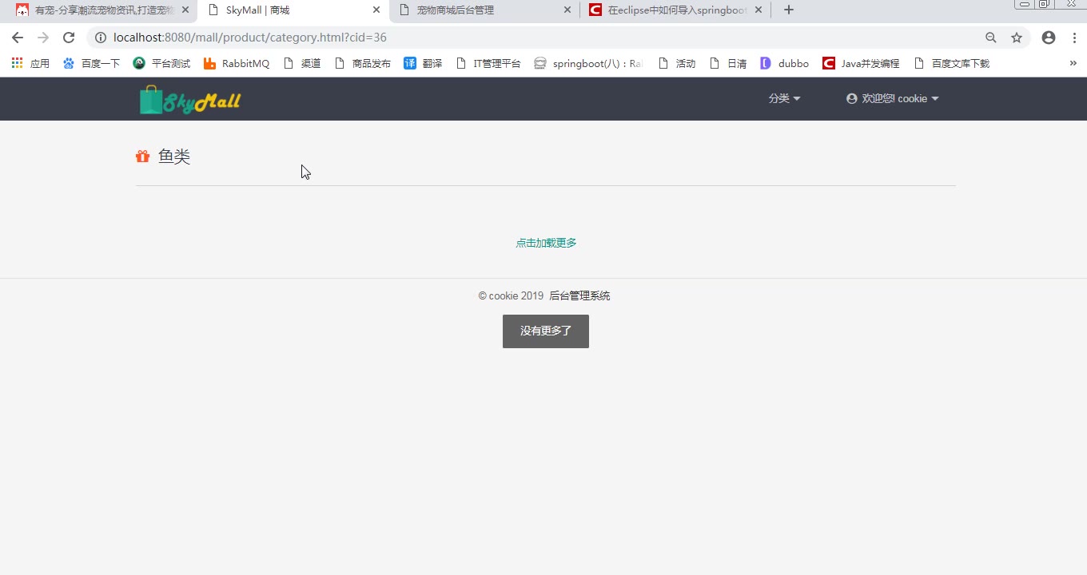Close the SkyMall | 商城 tab
This screenshot has width=1087, height=575.
click(x=376, y=10)
